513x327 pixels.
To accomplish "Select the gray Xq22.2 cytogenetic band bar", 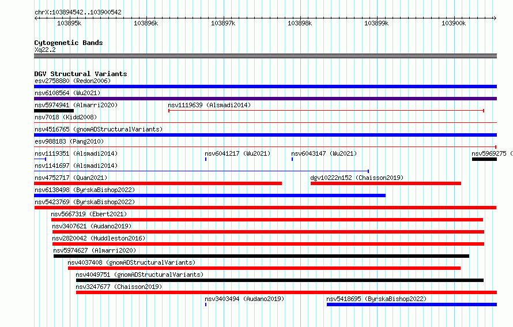I will (265, 56).
